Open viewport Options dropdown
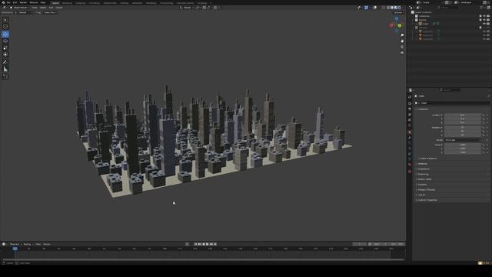The image size is (492, 277). [x=398, y=12]
